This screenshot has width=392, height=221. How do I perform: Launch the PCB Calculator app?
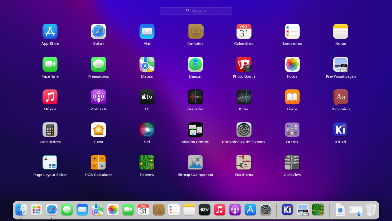98,162
